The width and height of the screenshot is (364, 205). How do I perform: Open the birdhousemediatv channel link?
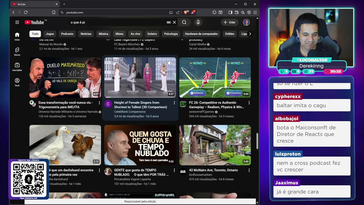click(200, 175)
